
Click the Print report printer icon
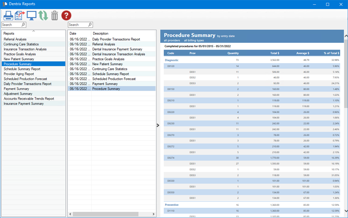pos(8,15)
